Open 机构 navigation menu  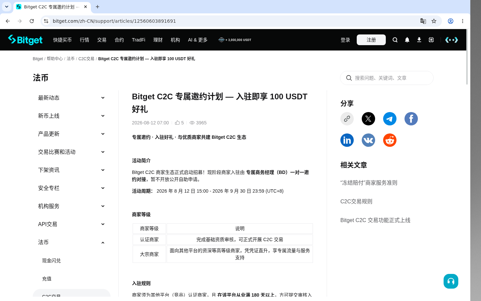tap(175, 40)
